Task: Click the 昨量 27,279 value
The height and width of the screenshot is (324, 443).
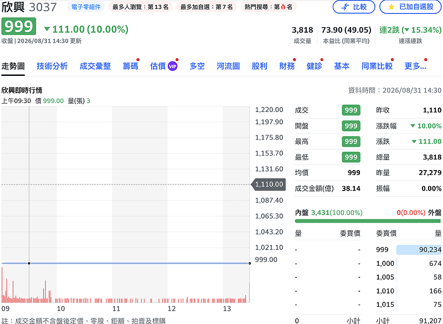Action: (430, 173)
